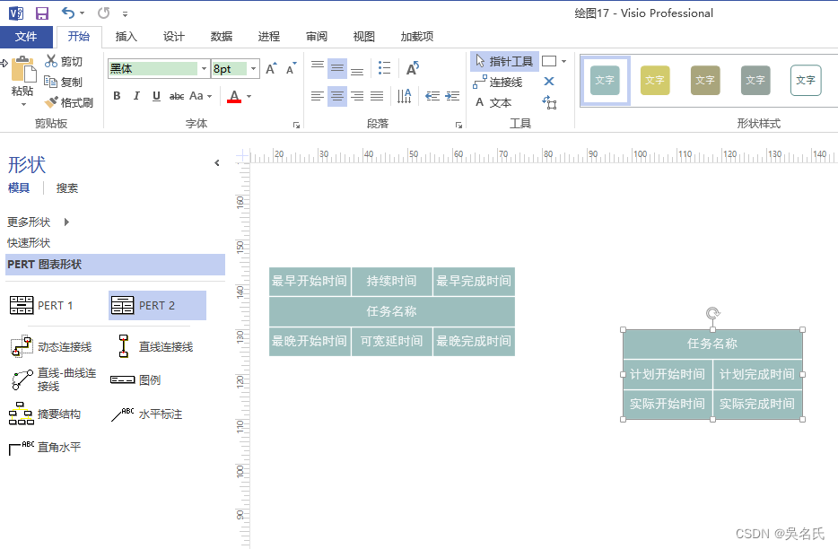This screenshot has height=549, width=838.
Task: Open the 数据 ribbon tab
Action: coord(222,37)
